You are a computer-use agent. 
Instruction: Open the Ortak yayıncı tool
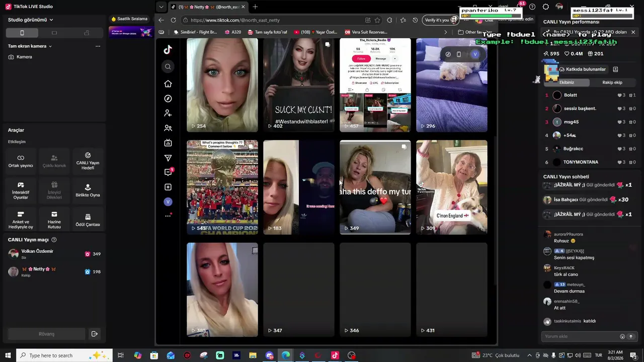pyautogui.click(x=21, y=161)
